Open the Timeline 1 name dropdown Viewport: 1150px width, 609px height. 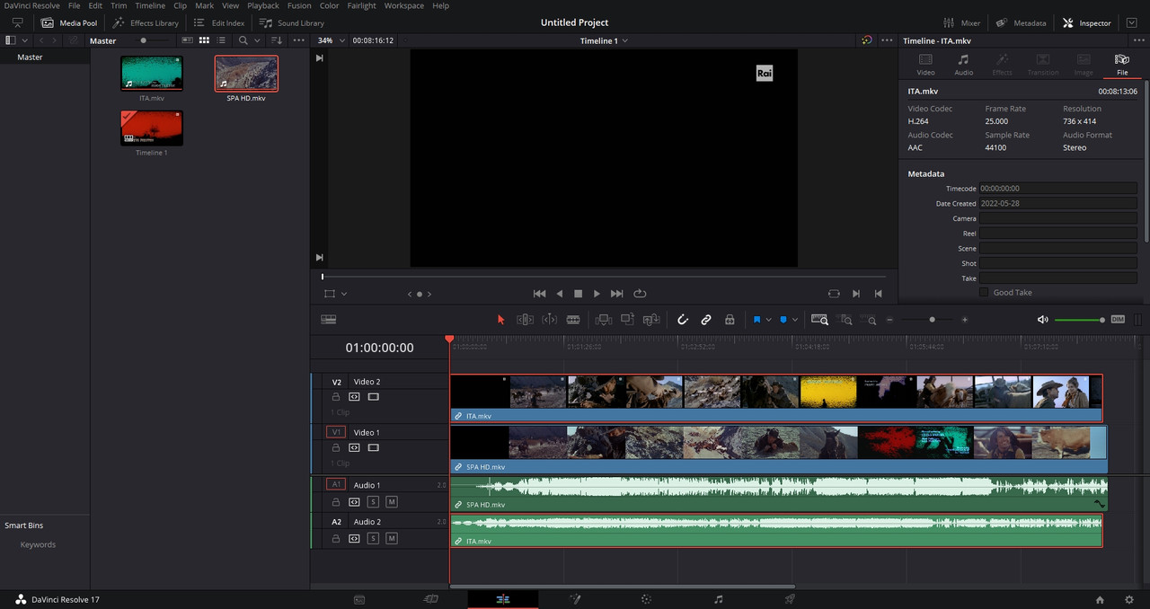click(604, 40)
